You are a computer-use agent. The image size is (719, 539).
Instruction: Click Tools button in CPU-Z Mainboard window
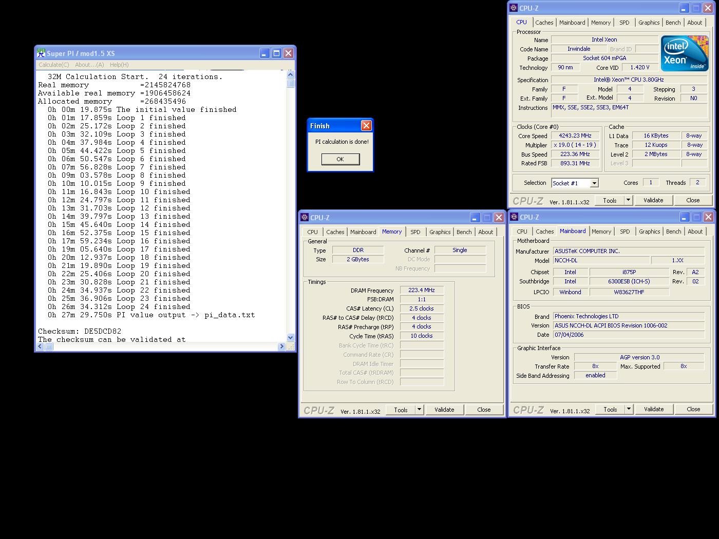point(610,409)
